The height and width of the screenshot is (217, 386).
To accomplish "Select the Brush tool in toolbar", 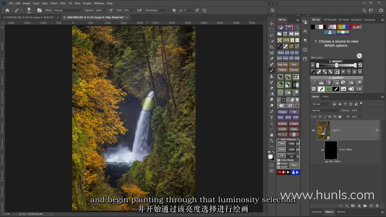I will coord(271,70).
